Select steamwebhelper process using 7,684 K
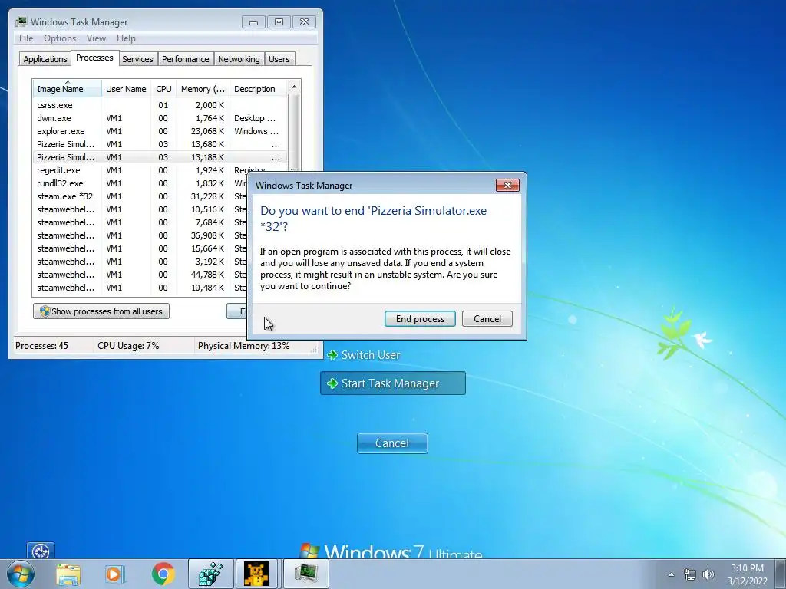786x589 pixels. click(140, 222)
